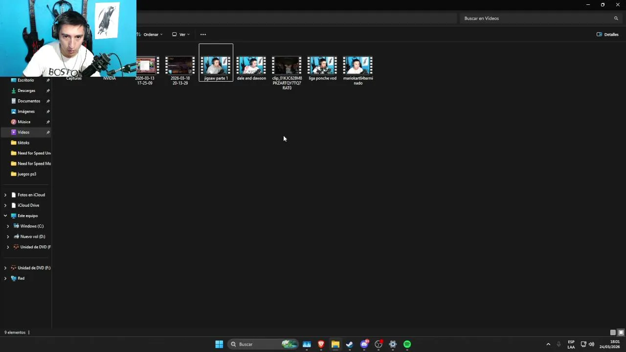This screenshot has height=352, width=626.
Task: Show hidden system tray icons
Action: pyautogui.click(x=548, y=344)
